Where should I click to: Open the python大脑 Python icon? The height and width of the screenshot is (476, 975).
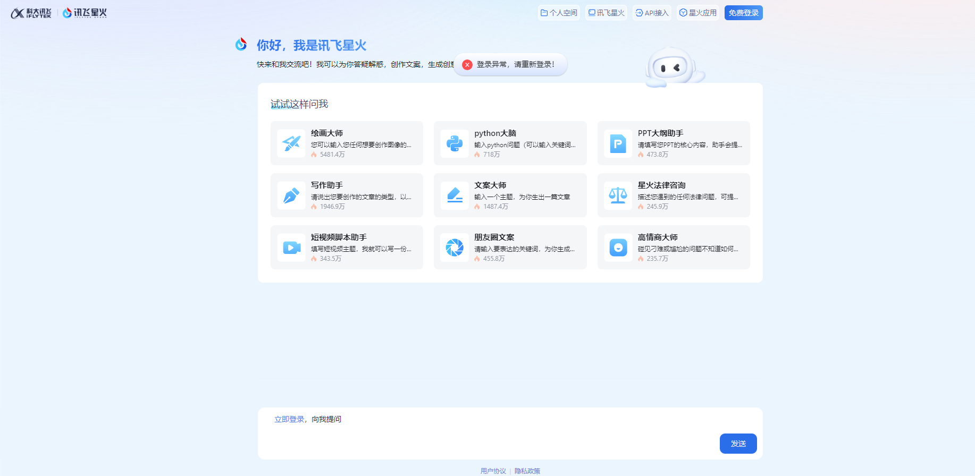455,143
